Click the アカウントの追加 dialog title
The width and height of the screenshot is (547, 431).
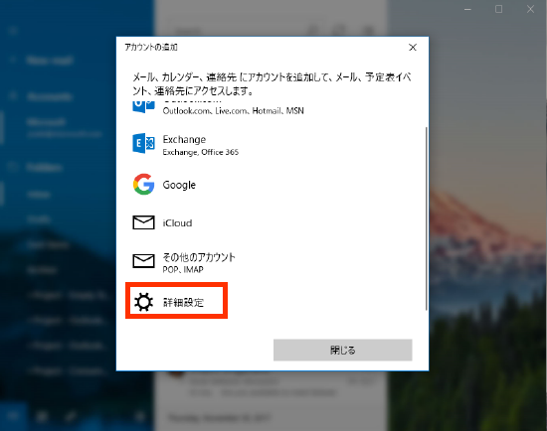pos(151,47)
